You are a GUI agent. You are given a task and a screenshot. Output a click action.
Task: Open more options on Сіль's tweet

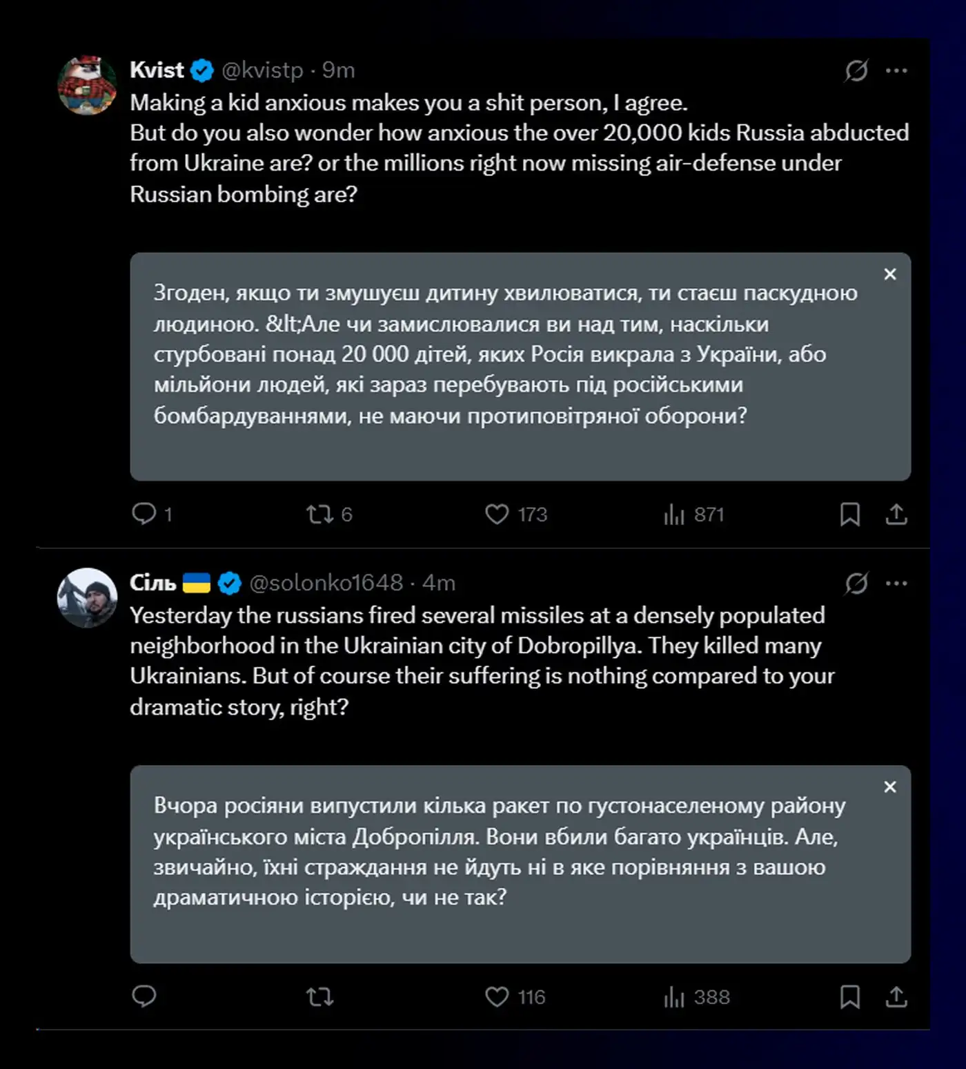(896, 584)
